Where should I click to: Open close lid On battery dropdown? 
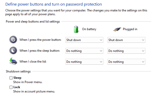point(84,62)
